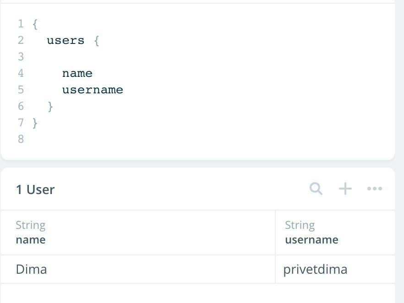
Task: Click the privetdima username cell
Action: 335,269
